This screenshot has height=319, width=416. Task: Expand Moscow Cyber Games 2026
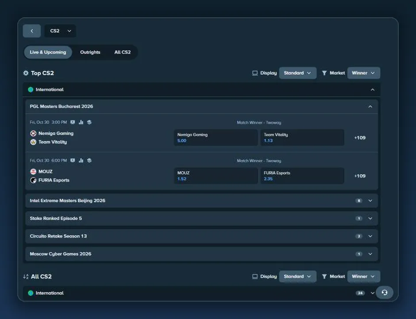pyautogui.click(x=202, y=254)
